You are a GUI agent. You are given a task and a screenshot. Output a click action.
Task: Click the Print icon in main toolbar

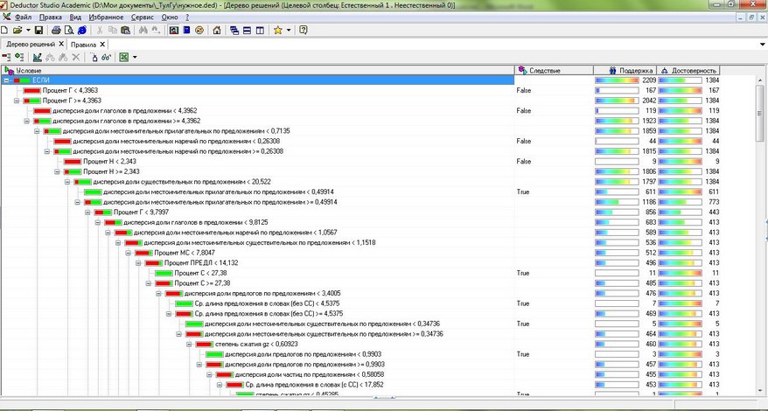(55, 30)
